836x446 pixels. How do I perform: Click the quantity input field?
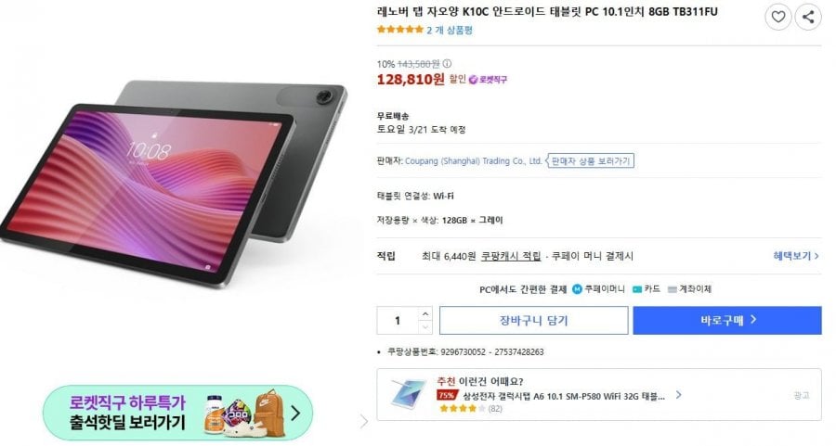398,321
